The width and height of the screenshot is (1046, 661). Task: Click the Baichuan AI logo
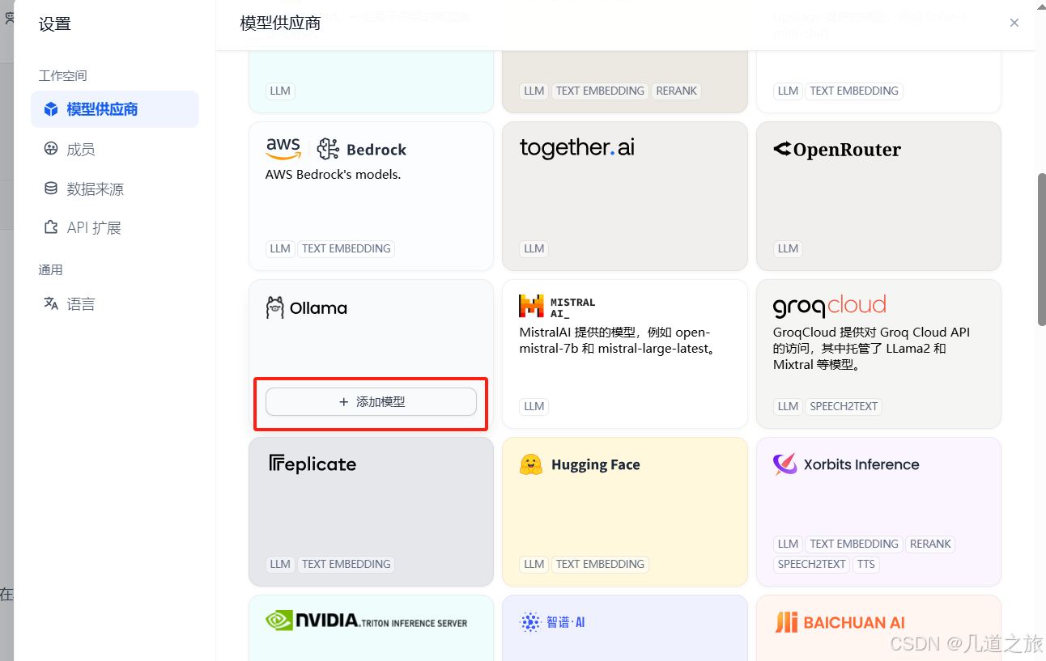(840, 622)
